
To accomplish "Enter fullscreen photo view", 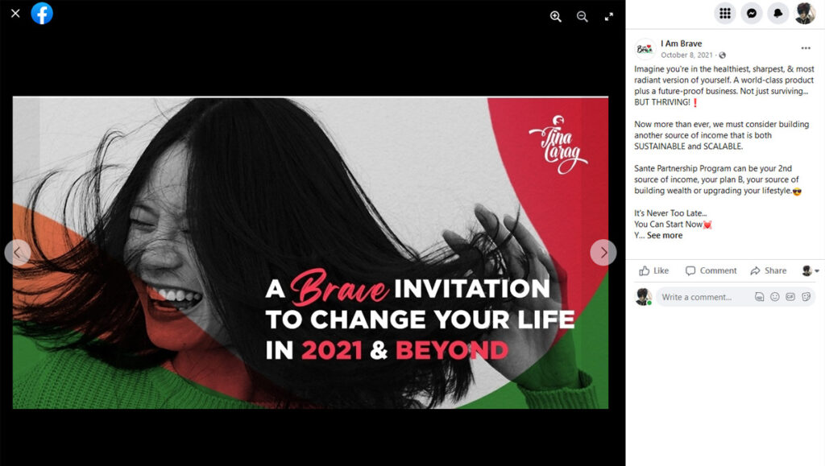I will click(x=609, y=16).
